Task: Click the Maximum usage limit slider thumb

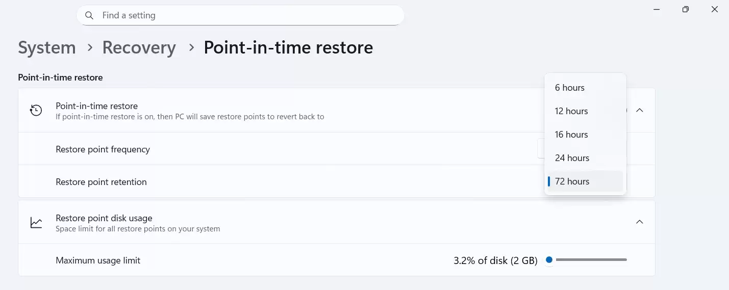Action: tap(549, 260)
